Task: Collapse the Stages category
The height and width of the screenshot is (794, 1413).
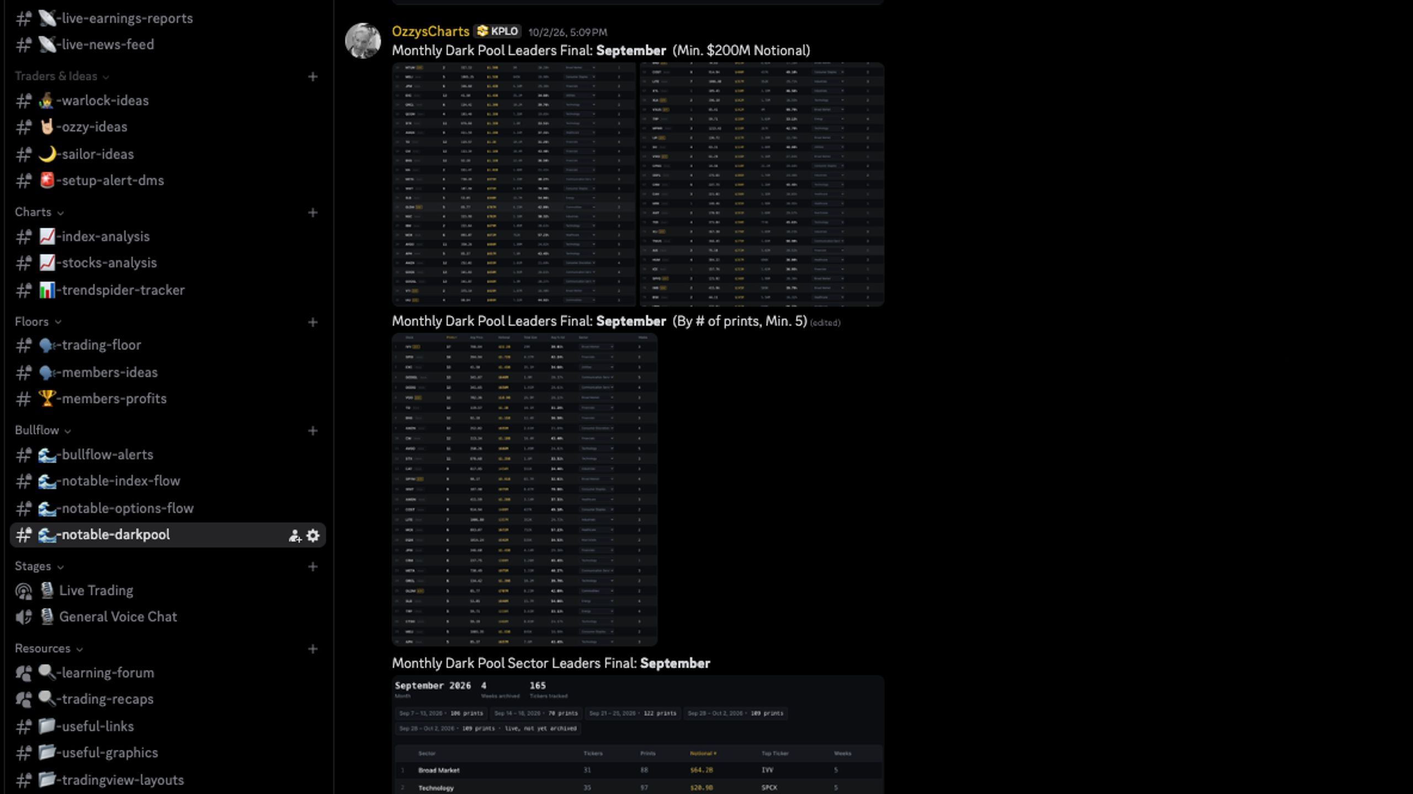Action: pos(39,566)
